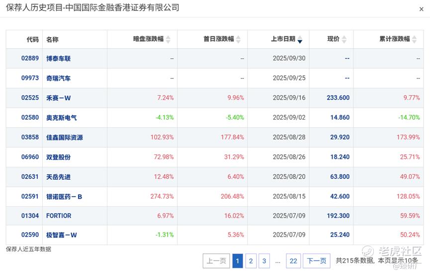The height and width of the screenshot is (276, 430).
Task: Select dark pool change -1.31%
Action: pos(165,235)
